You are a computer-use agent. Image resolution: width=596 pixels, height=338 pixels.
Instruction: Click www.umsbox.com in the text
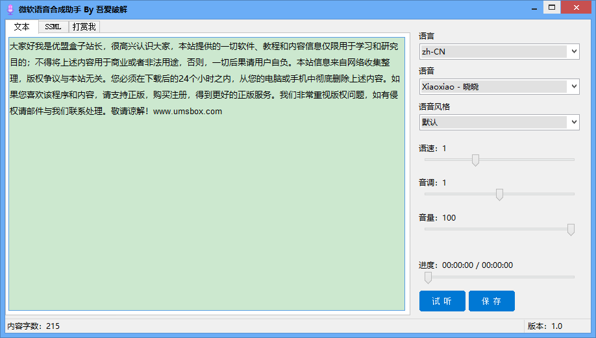pos(188,112)
